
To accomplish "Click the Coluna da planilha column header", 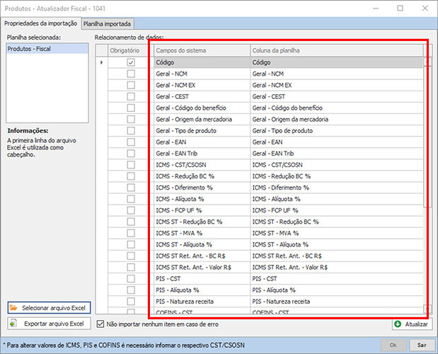I will pyautogui.click(x=336, y=51).
